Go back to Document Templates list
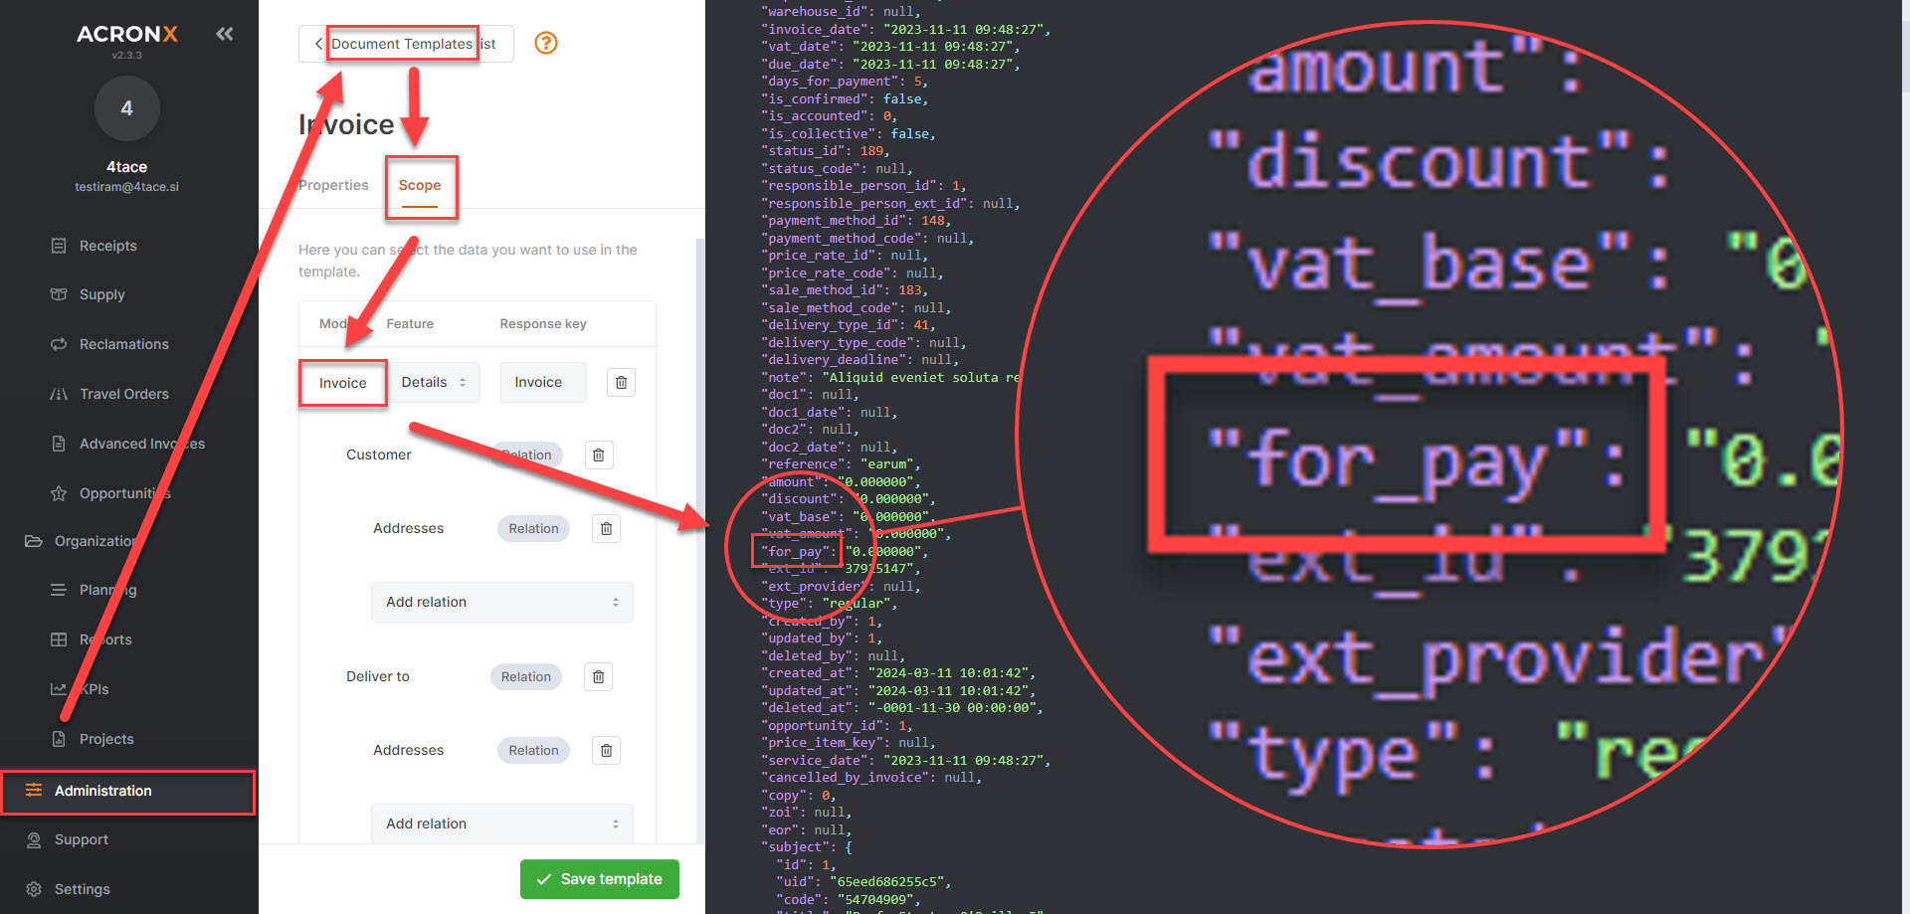Image resolution: width=1910 pixels, height=914 pixels. [x=406, y=44]
